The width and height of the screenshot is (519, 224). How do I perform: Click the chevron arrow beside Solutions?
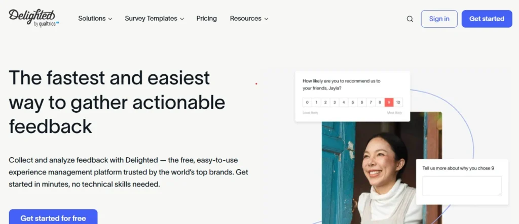point(110,19)
